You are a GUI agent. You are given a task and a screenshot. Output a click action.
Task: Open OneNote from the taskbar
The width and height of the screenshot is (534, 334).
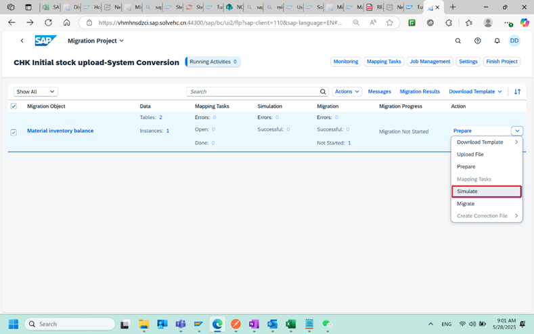point(254,324)
